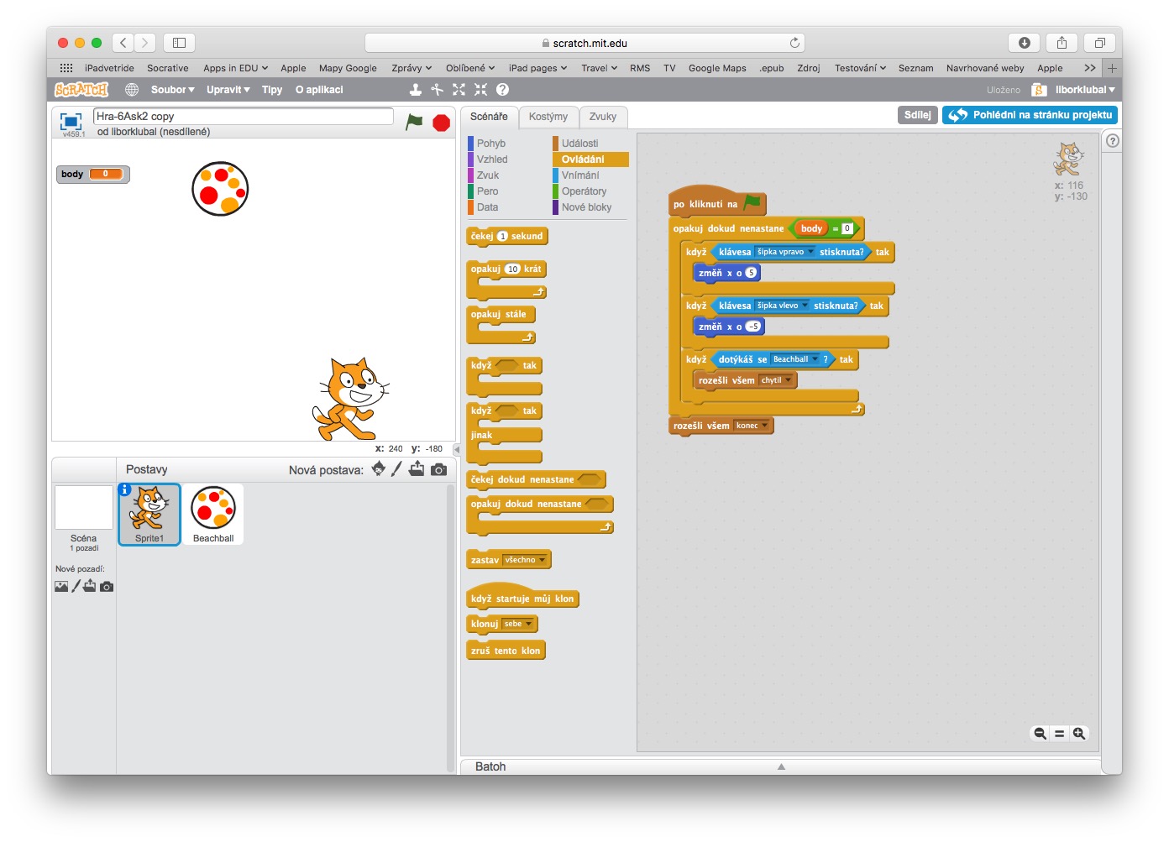Select the grow sprite tool
This screenshot has height=842, width=1169.
[459, 89]
